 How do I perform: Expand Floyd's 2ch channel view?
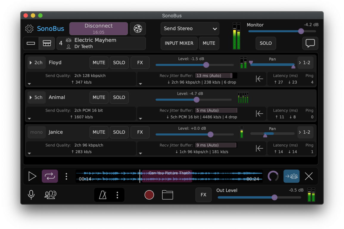pos(36,62)
